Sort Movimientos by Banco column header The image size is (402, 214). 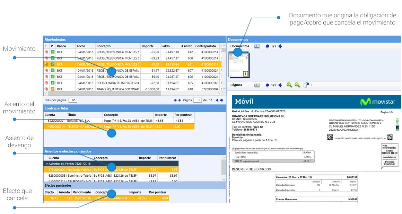pos(65,46)
